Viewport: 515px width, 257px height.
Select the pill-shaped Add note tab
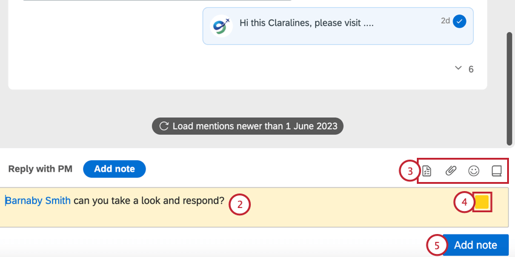click(115, 169)
